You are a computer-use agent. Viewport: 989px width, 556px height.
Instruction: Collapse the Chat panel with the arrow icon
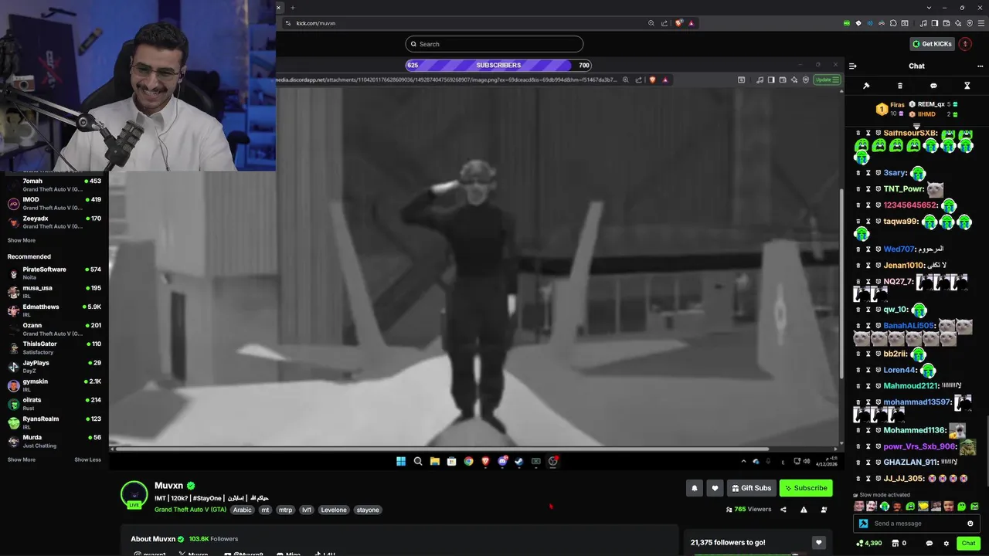click(x=853, y=66)
